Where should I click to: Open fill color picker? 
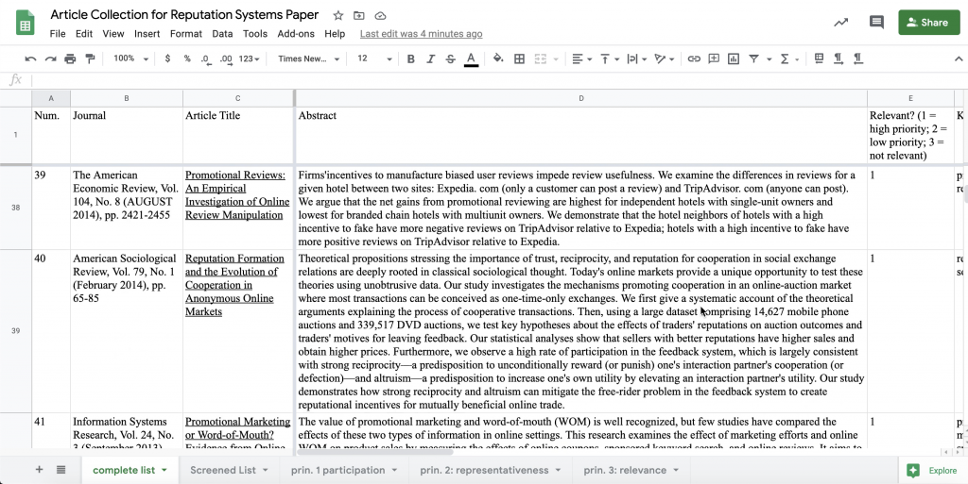(x=498, y=58)
